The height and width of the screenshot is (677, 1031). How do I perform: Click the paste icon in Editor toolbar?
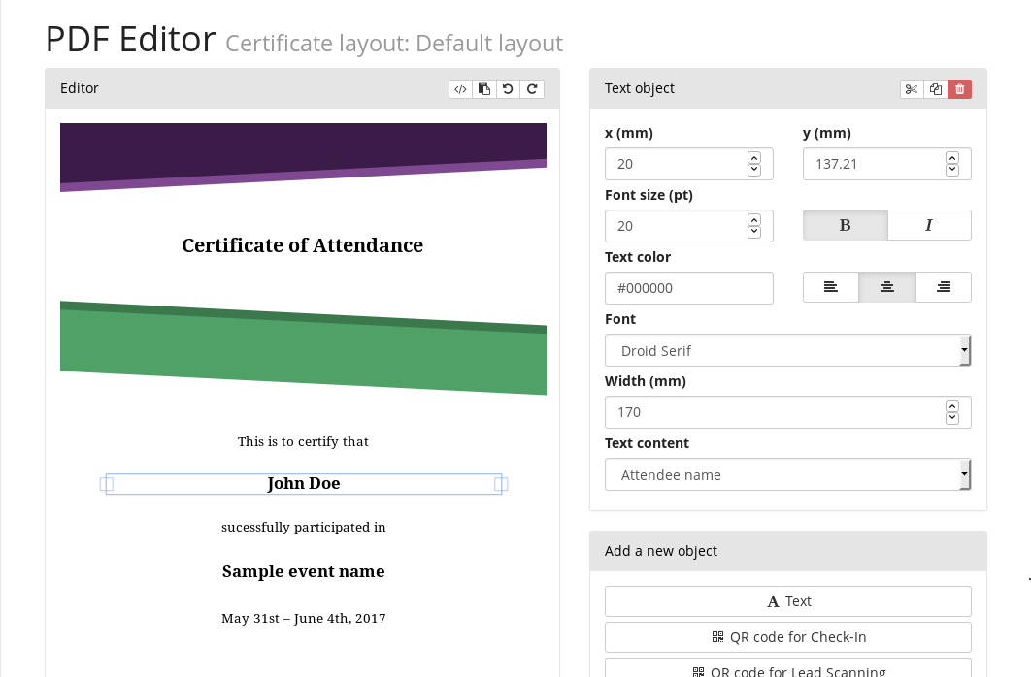[x=484, y=89]
